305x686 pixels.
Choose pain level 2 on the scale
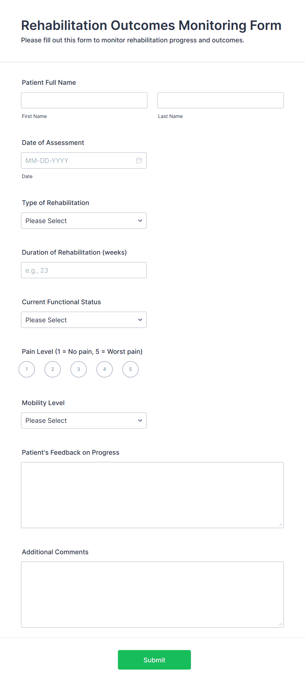point(52,369)
